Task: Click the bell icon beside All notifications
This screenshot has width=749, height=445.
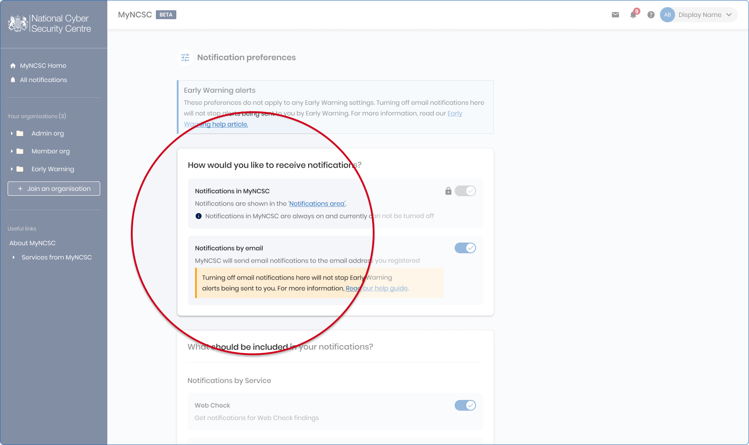Action: [13, 80]
